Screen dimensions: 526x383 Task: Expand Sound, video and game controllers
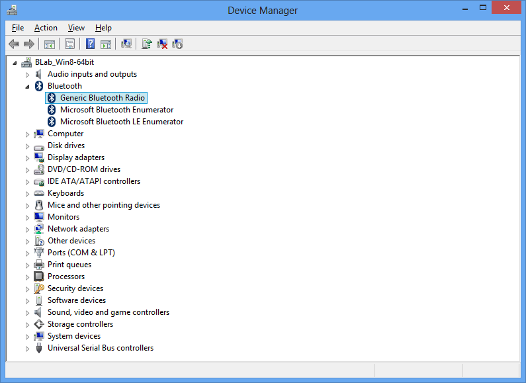click(x=27, y=313)
